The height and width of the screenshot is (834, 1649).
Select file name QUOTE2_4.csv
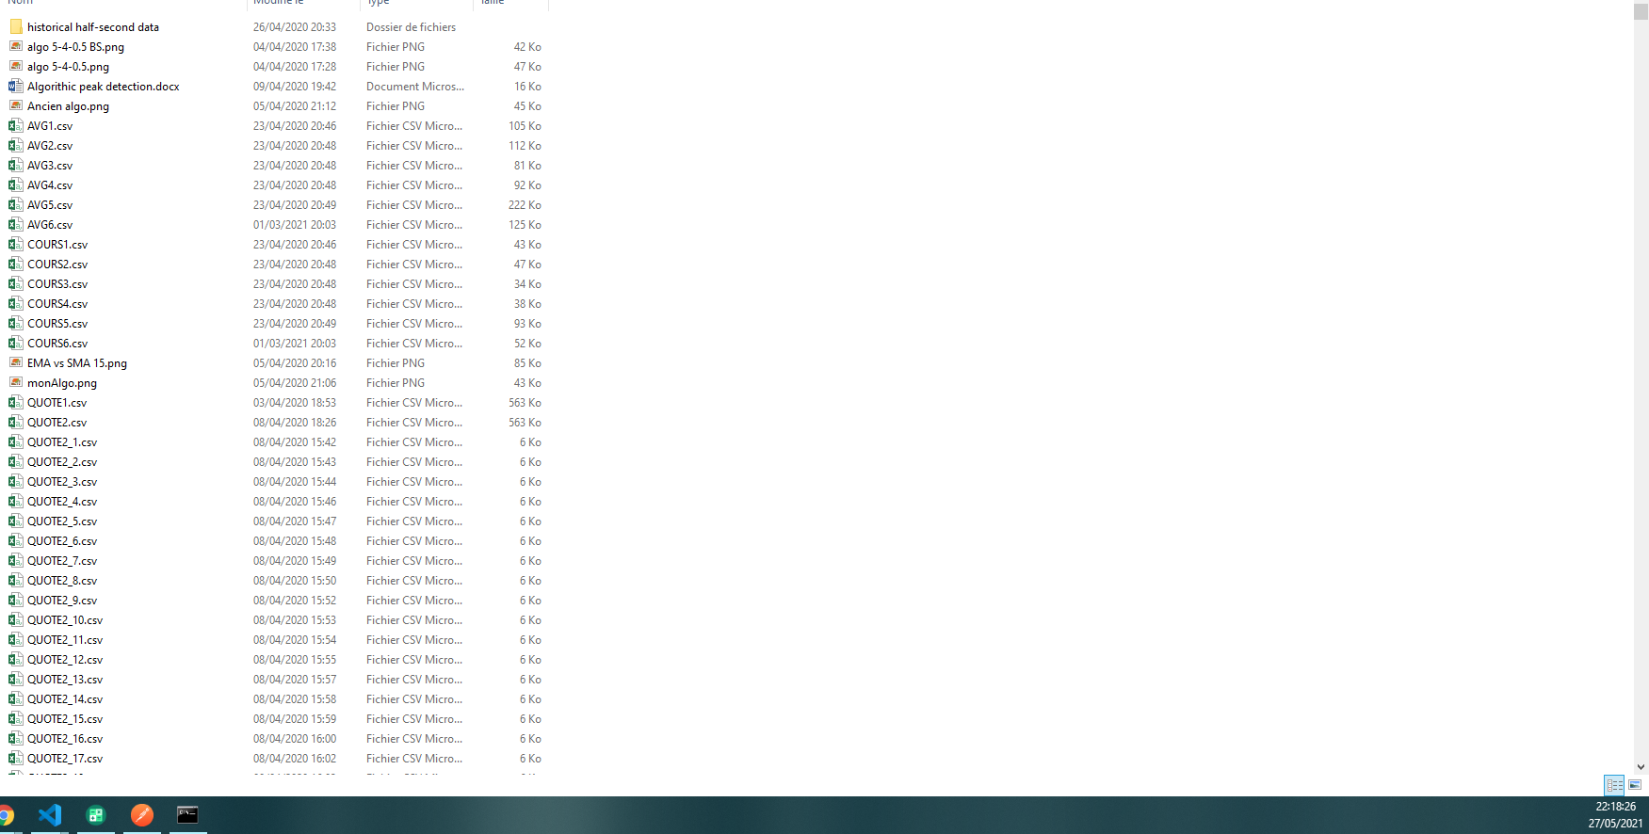[x=62, y=502]
